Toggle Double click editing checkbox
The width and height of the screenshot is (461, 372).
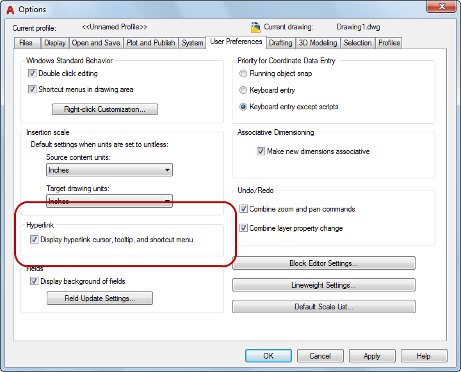[33, 74]
